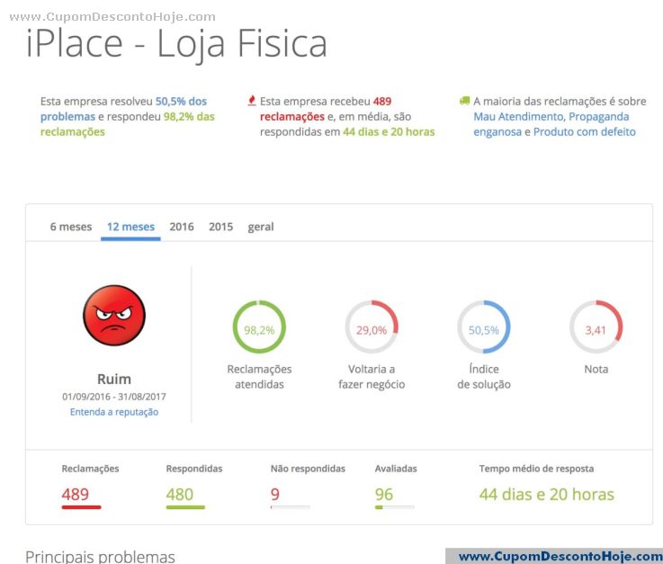Click the Índice de solução caption
Image resolution: width=663 pixels, height=564 pixels.
pyautogui.click(x=484, y=377)
